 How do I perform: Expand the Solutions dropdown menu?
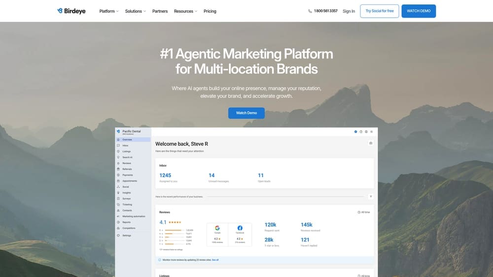click(x=135, y=11)
